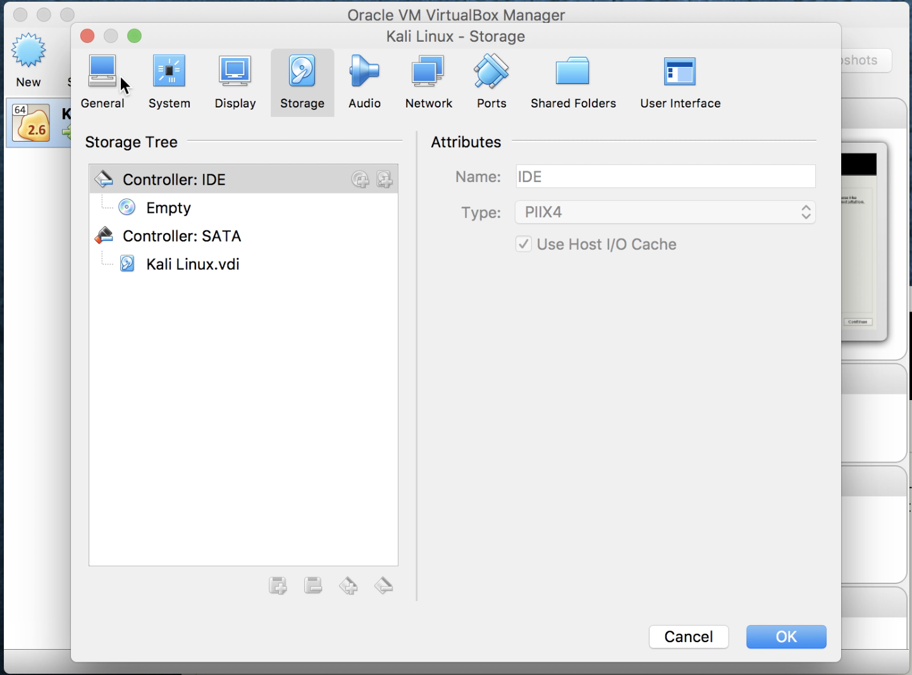Image resolution: width=912 pixels, height=675 pixels.
Task: Click the remove storage controller icon
Action: 384,586
